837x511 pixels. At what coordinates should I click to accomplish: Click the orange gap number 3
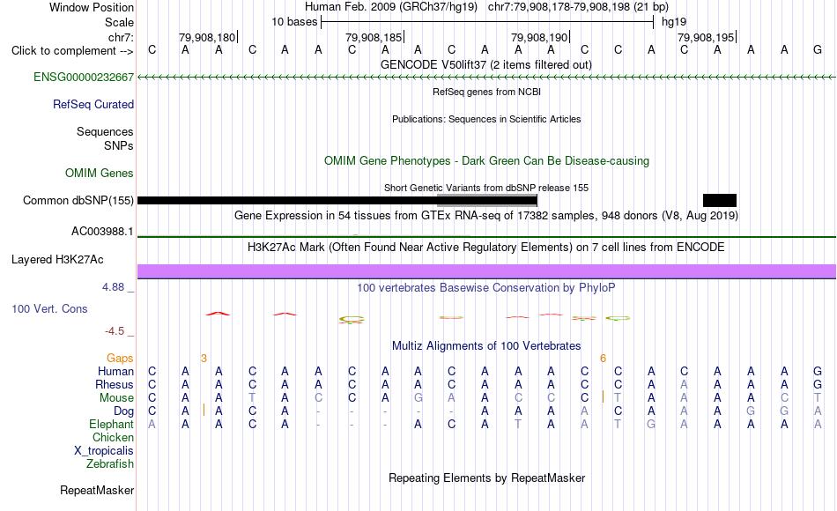pyautogui.click(x=204, y=359)
